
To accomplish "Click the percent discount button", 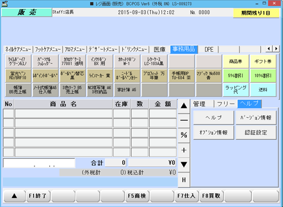I will 184,135.
